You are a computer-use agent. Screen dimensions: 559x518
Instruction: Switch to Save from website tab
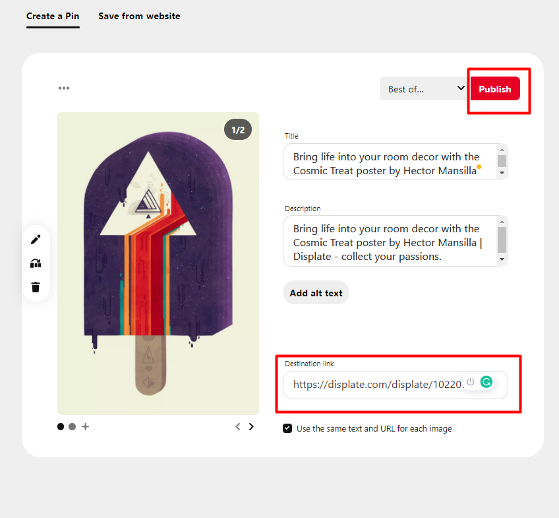(139, 16)
